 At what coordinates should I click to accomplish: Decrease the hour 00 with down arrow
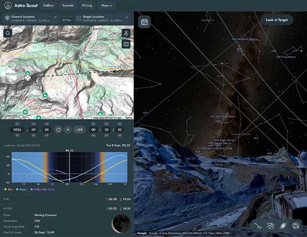point(93,135)
